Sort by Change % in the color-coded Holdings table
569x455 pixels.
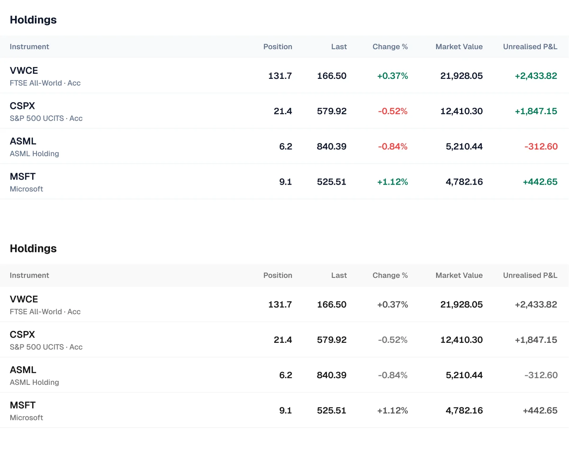[x=390, y=47]
